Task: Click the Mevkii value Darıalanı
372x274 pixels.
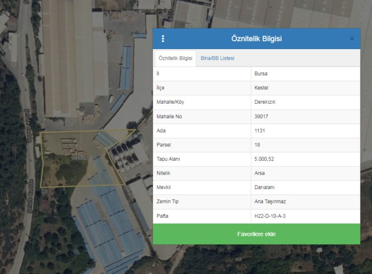Action: pyautogui.click(x=264, y=188)
